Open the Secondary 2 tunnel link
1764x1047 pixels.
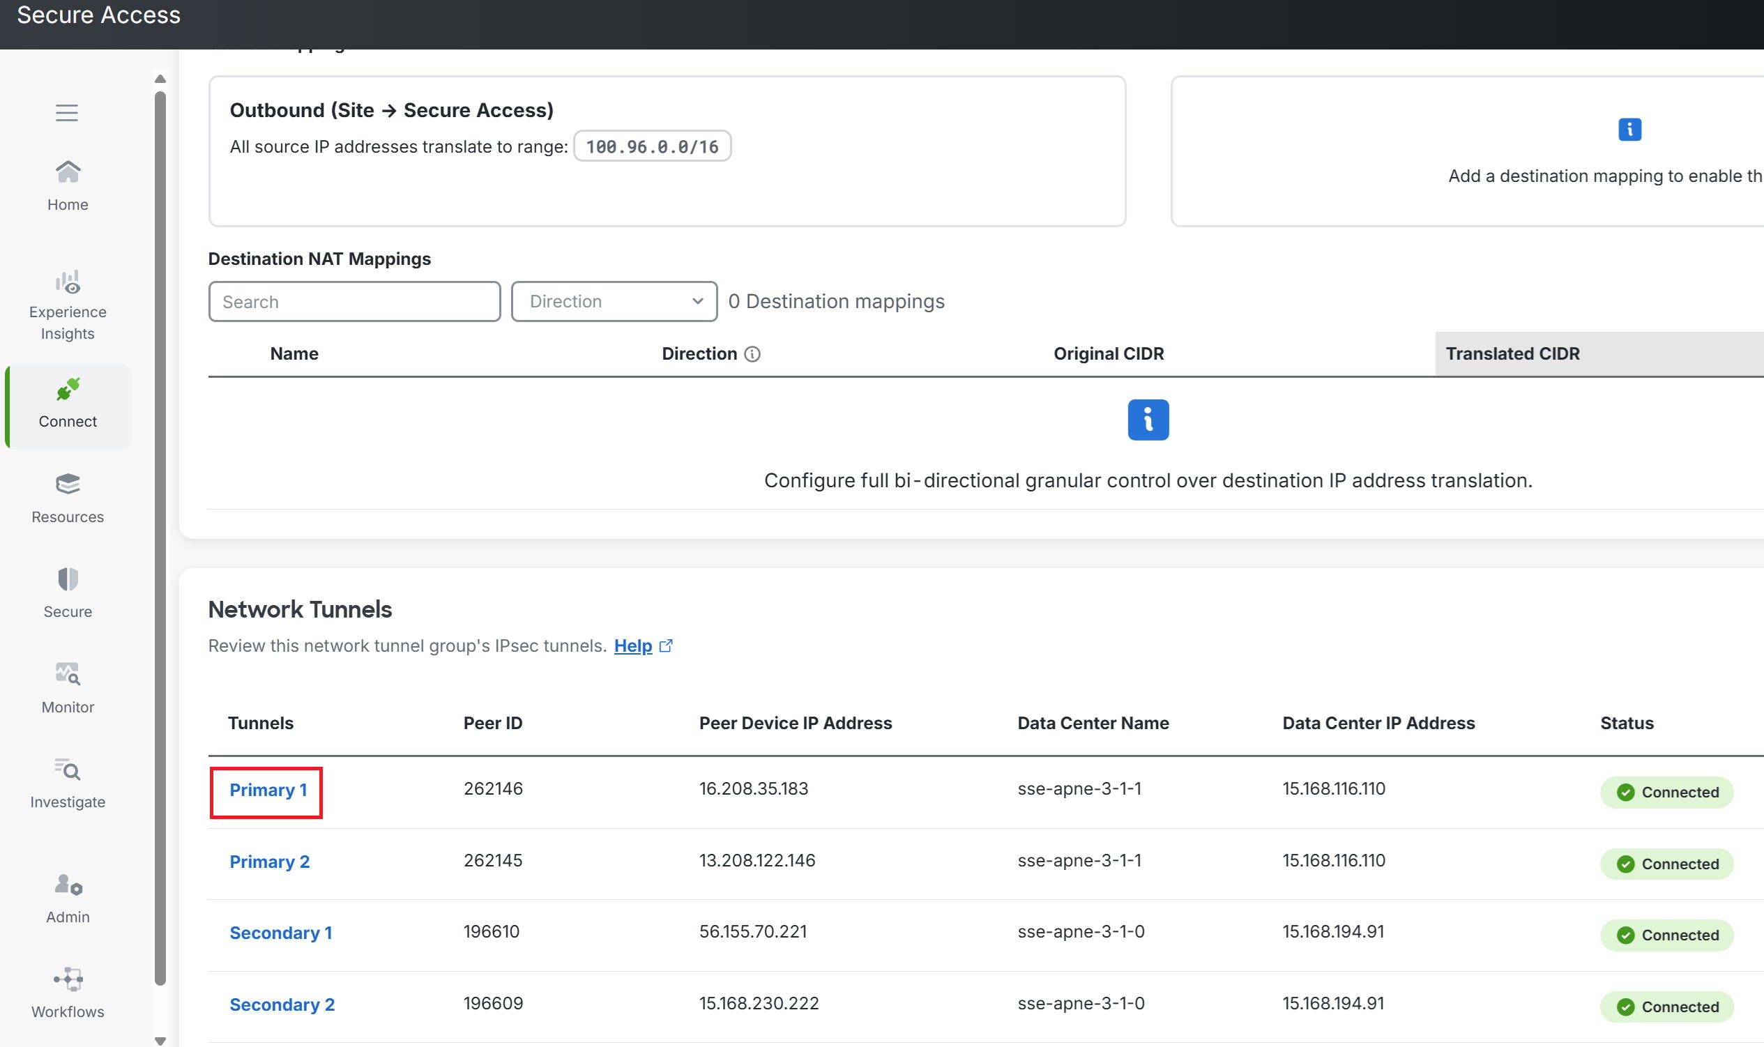(282, 1004)
